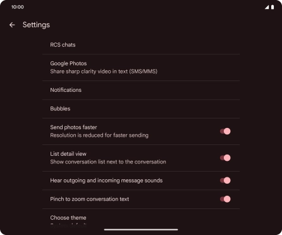Open Bubbles settings
282x235 pixels.
[141, 109]
